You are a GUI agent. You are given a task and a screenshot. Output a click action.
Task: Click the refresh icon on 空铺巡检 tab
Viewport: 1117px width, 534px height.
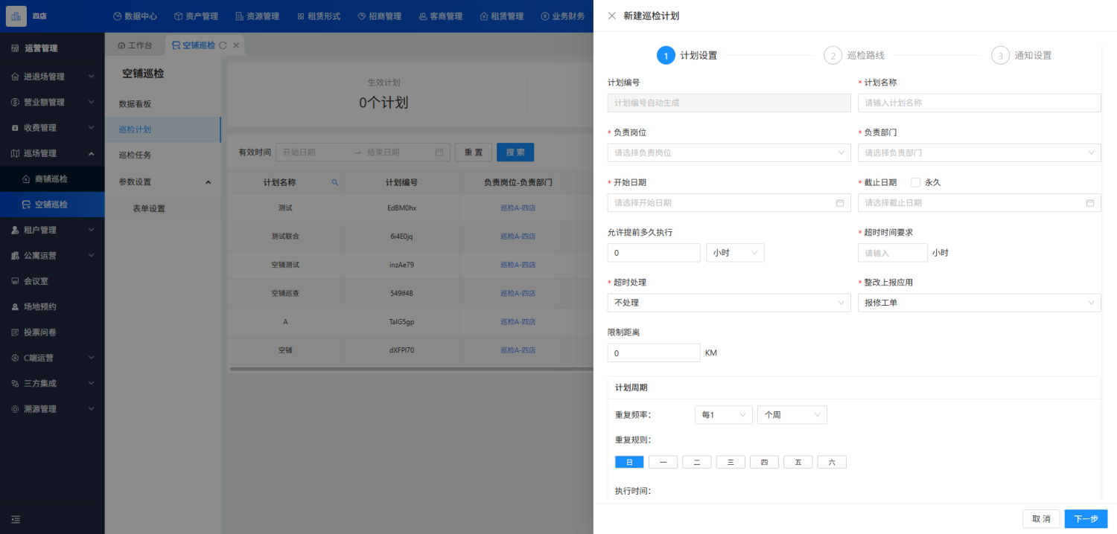click(x=223, y=45)
